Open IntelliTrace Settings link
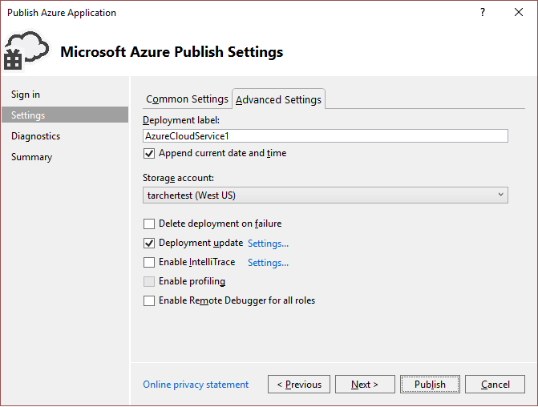538x407 pixels. tap(268, 263)
